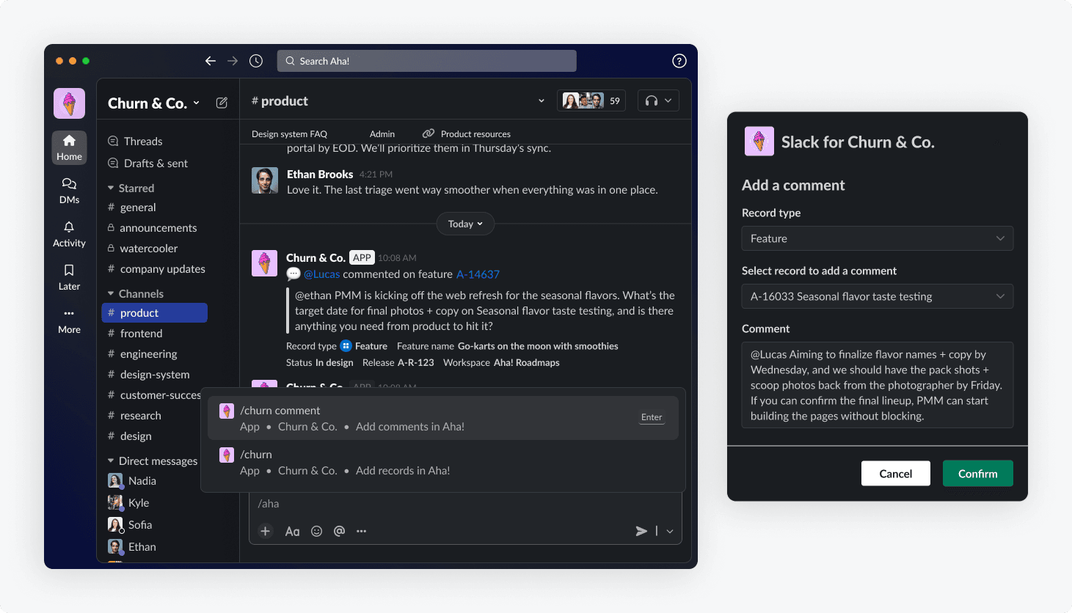Start a huddle with the headphones icon
This screenshot has height=613, width=1072.
(652, 100)
